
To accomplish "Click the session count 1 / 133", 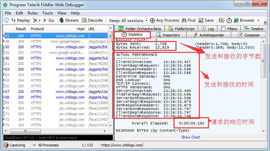I will point(87,145).
